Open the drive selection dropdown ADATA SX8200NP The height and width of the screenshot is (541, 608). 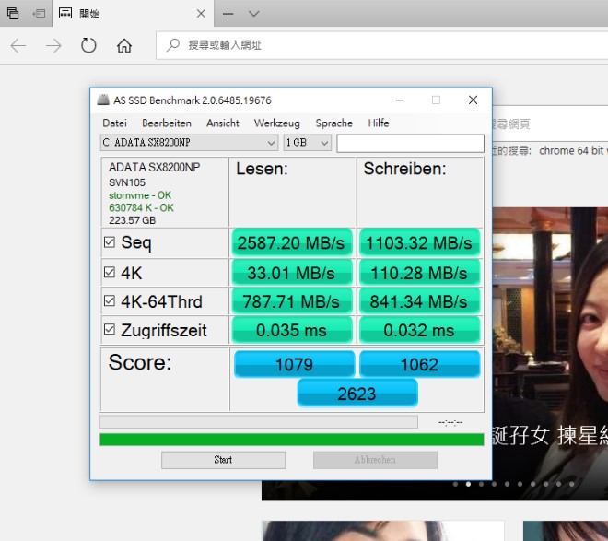(x=189, y=143)
